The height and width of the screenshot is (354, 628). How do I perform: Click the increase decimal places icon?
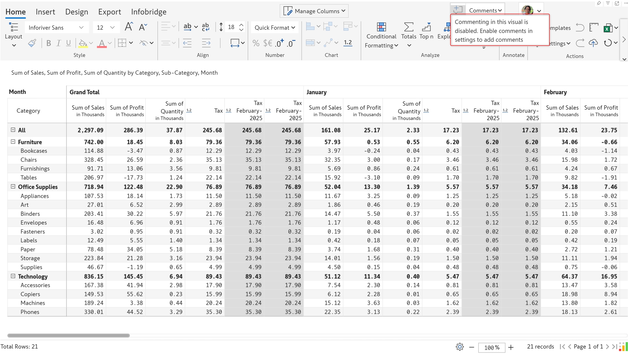click(279, 43)
